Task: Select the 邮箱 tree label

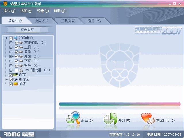Action: (22, 84)
